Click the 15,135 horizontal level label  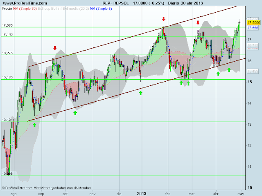(7, 77)
